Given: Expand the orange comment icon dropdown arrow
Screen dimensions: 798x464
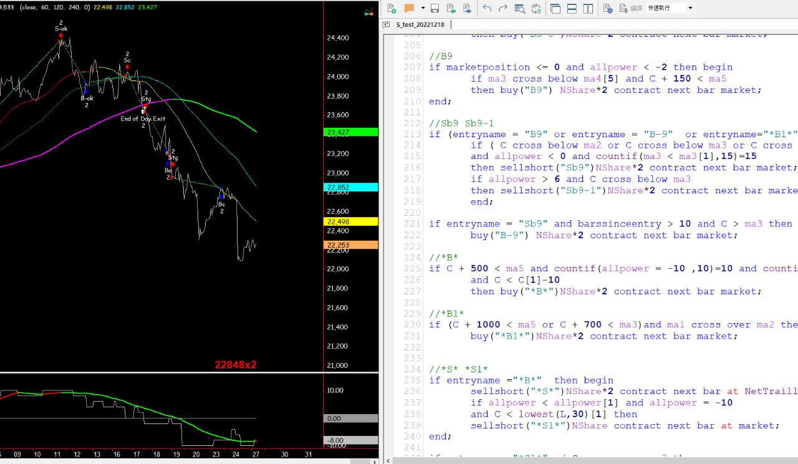Looking at the screenshot, I should pos(423,8).
